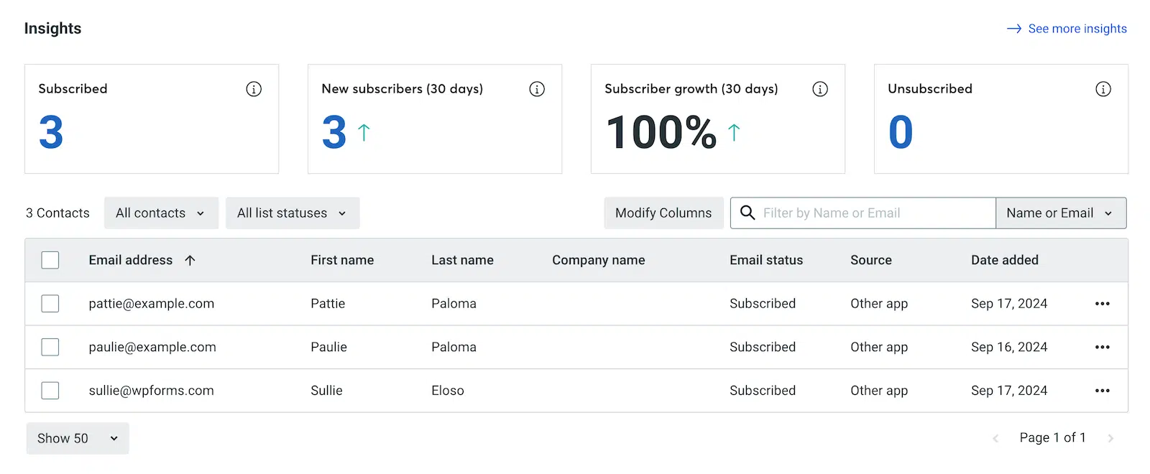Click the Page 1 of 1 indicator
This screenshot has height=474, width=1150.
[x=1053, y=438]
